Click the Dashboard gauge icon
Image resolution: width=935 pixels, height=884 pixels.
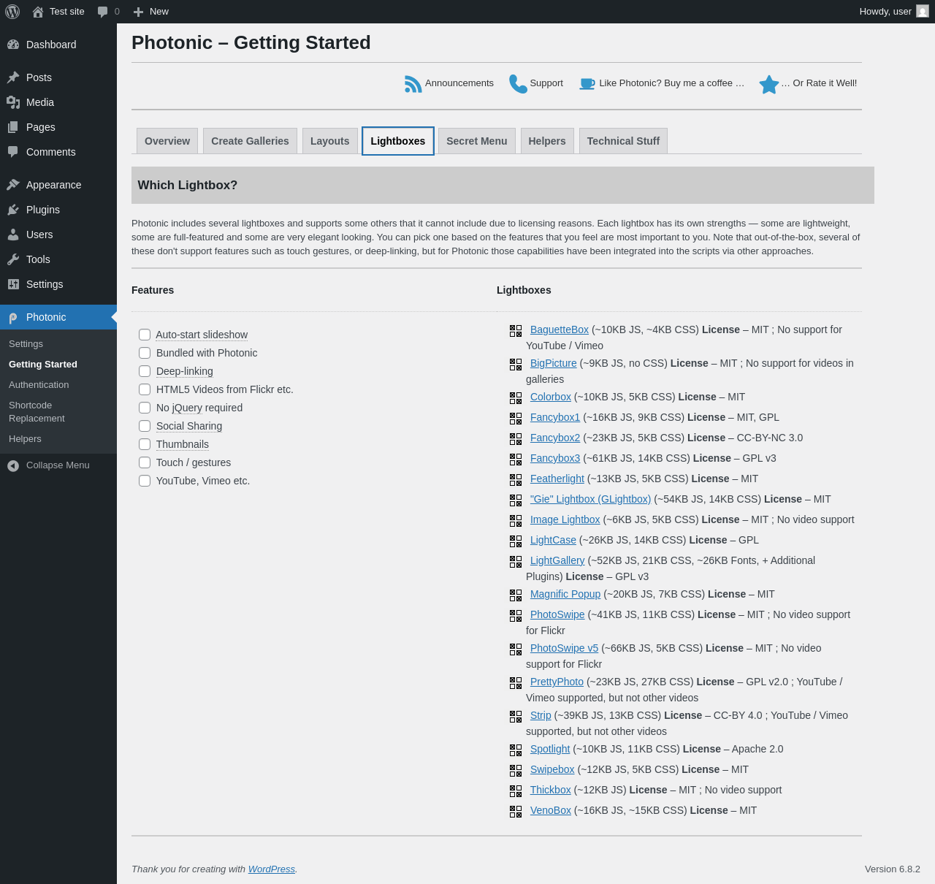(13, 45)
